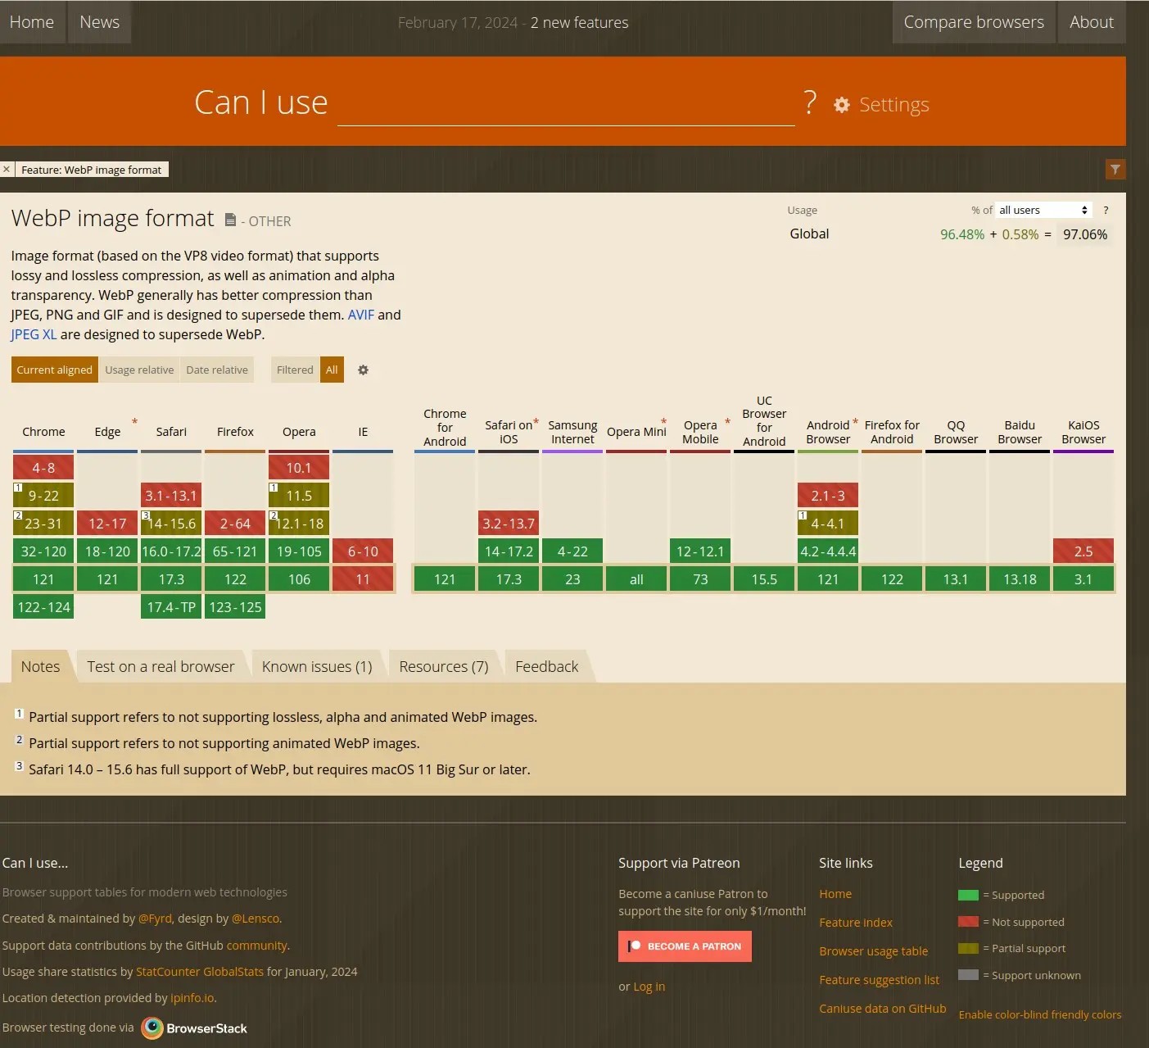Click Chrome 9-22 partial support cell

click(43, 496)
